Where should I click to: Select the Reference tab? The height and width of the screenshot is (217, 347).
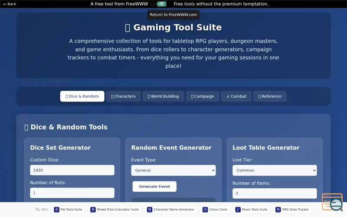(270, 96)
